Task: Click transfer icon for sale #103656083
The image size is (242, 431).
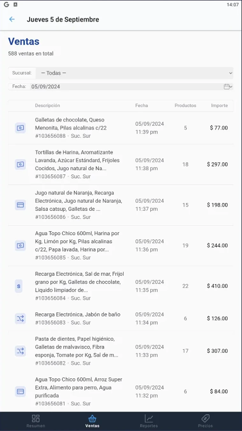Action: (20, 319)
